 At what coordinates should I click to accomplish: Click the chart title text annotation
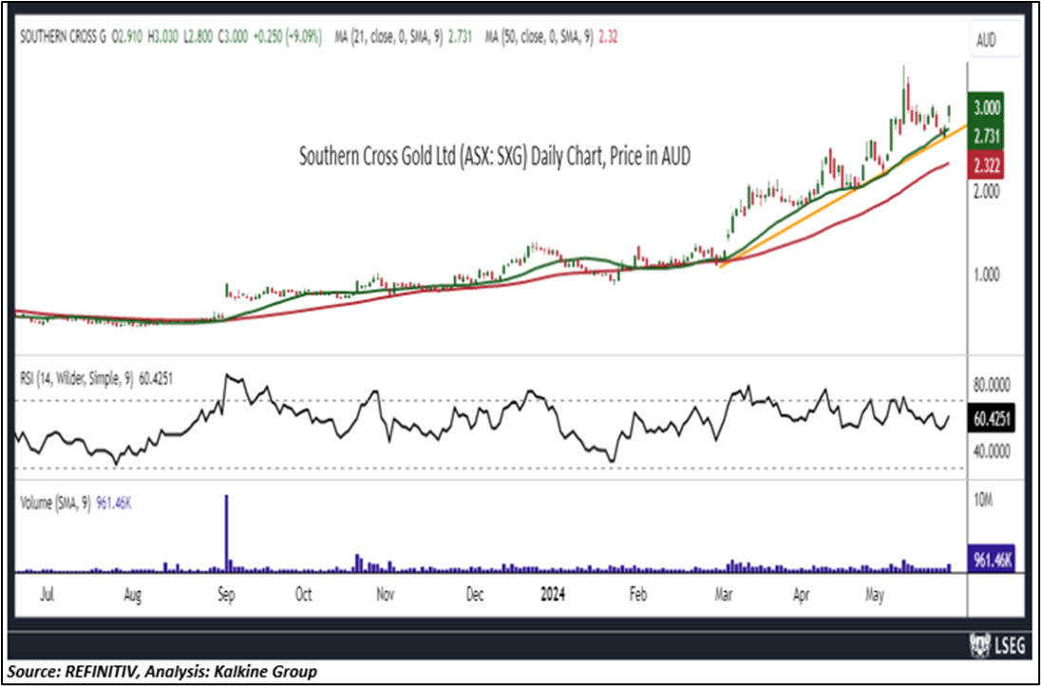[x=494, y=157]
